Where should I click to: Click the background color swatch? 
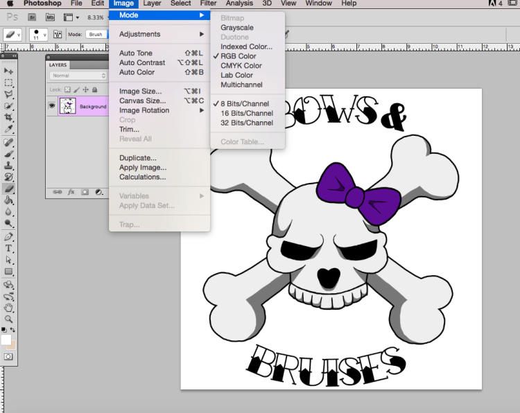click(12, 346)
